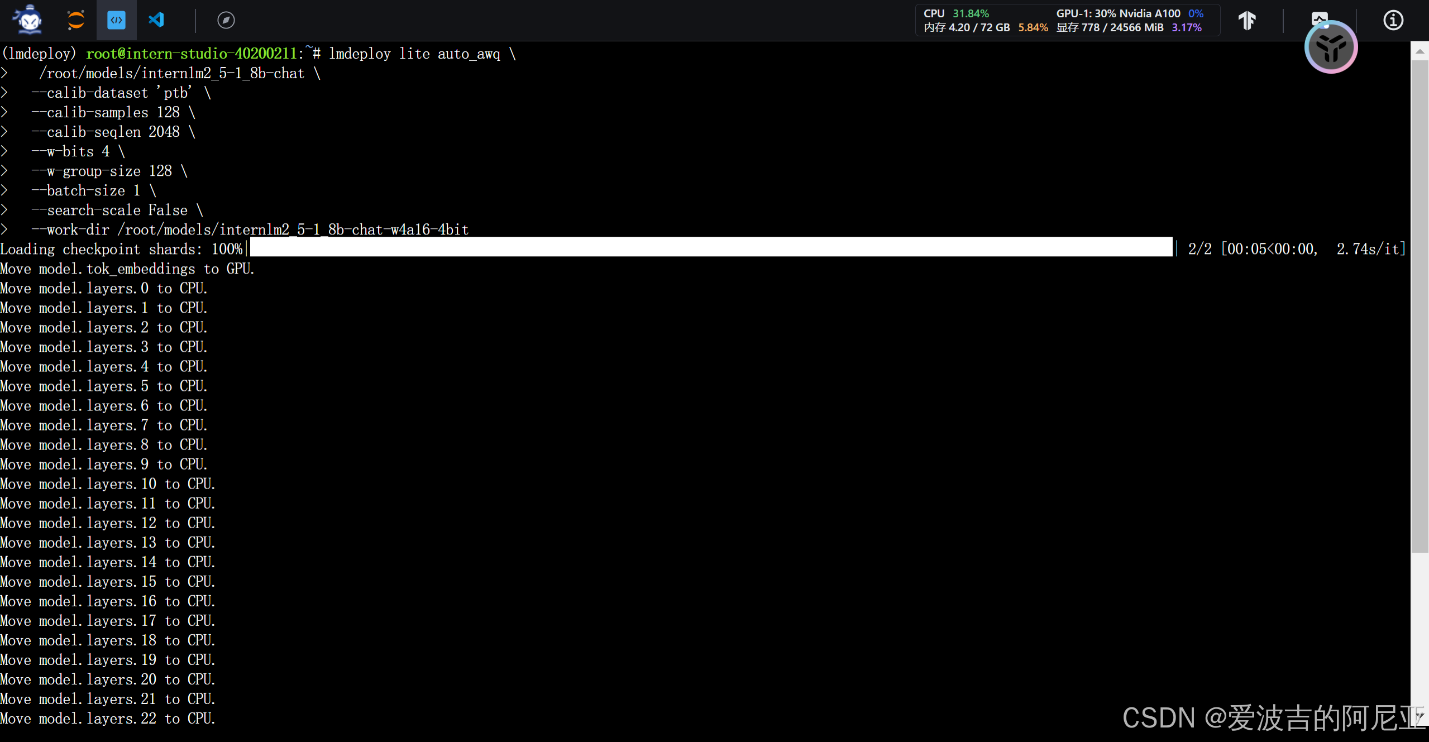Click the InternStudio mascot logo

tap(29, 20)
